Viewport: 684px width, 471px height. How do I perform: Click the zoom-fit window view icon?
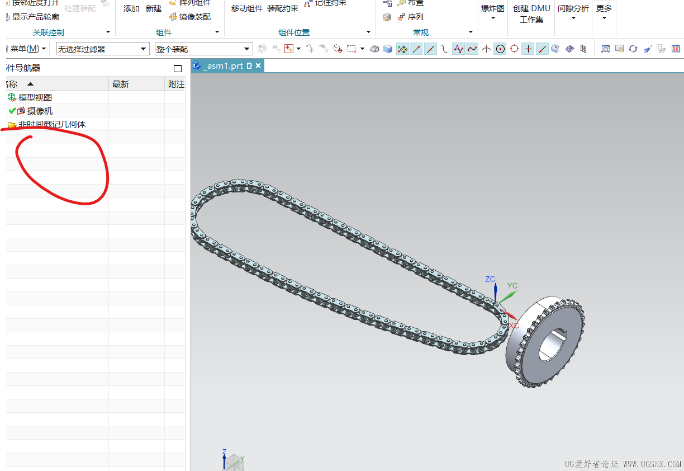pos(605,49)
